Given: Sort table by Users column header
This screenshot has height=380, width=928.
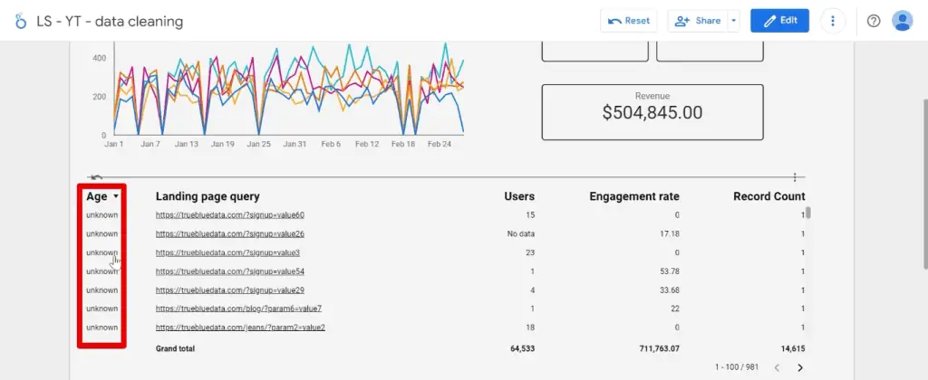Looking at the screenshot, I should click(519, 196).
